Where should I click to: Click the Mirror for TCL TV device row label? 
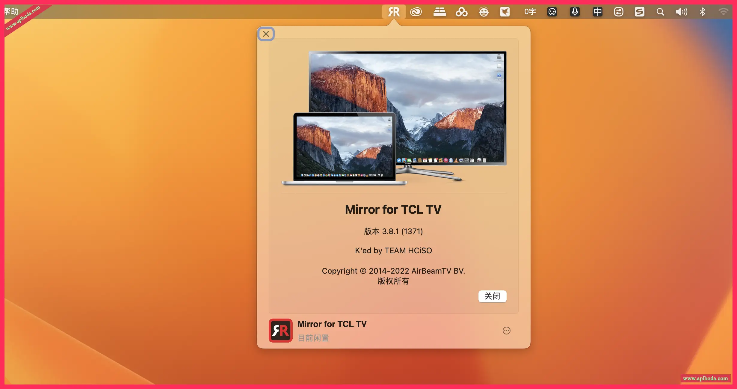tap(332, 324)
